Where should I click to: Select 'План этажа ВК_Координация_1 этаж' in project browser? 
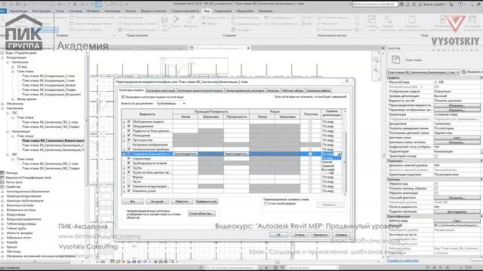[x=48, y=76]
